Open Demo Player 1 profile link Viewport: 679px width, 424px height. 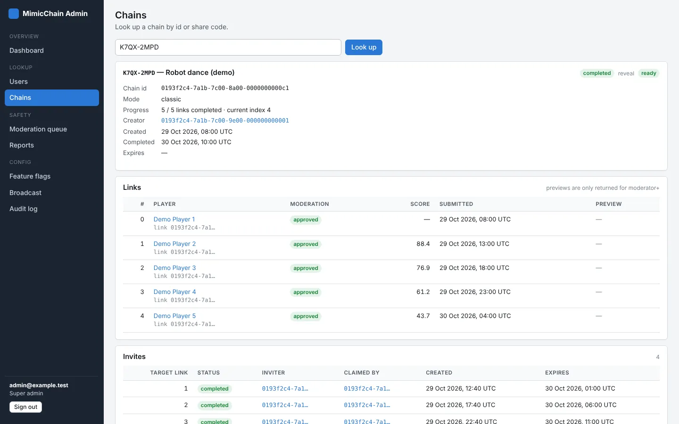coord(174,219)
